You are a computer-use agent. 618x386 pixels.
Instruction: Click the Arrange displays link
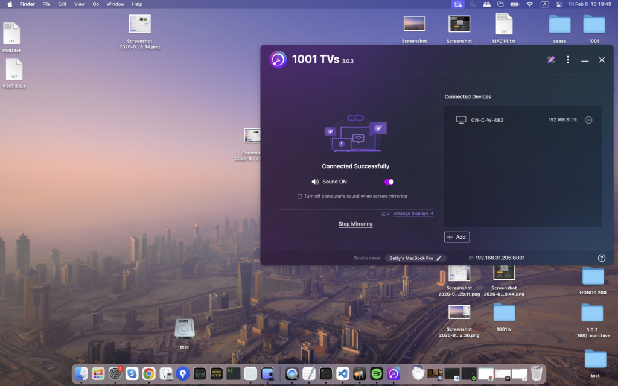(x=413, y=214)
